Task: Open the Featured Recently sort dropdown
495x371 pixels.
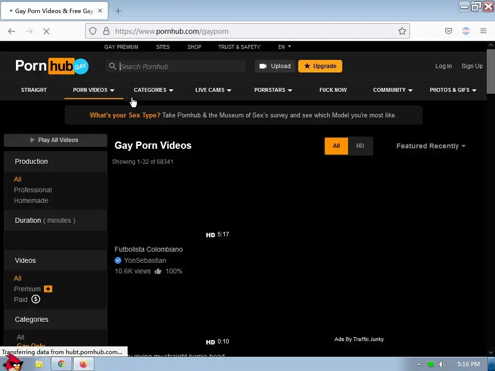Action: pyautogui.click(x=431, y=146)
